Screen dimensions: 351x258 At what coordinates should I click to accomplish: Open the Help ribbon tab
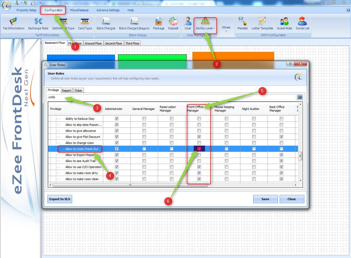pos(131,10)
